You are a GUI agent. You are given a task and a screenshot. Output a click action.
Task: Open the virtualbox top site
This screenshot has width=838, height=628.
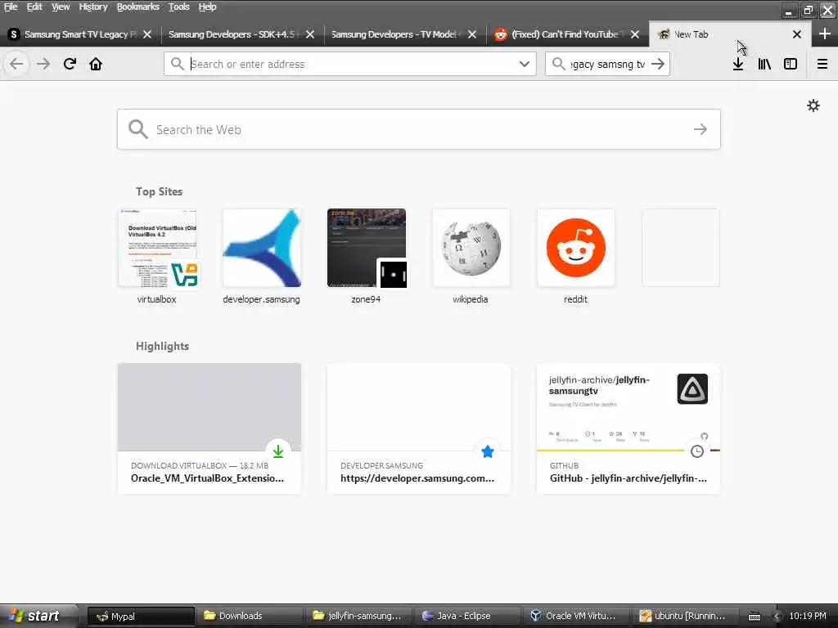click(x=157, y=256)
